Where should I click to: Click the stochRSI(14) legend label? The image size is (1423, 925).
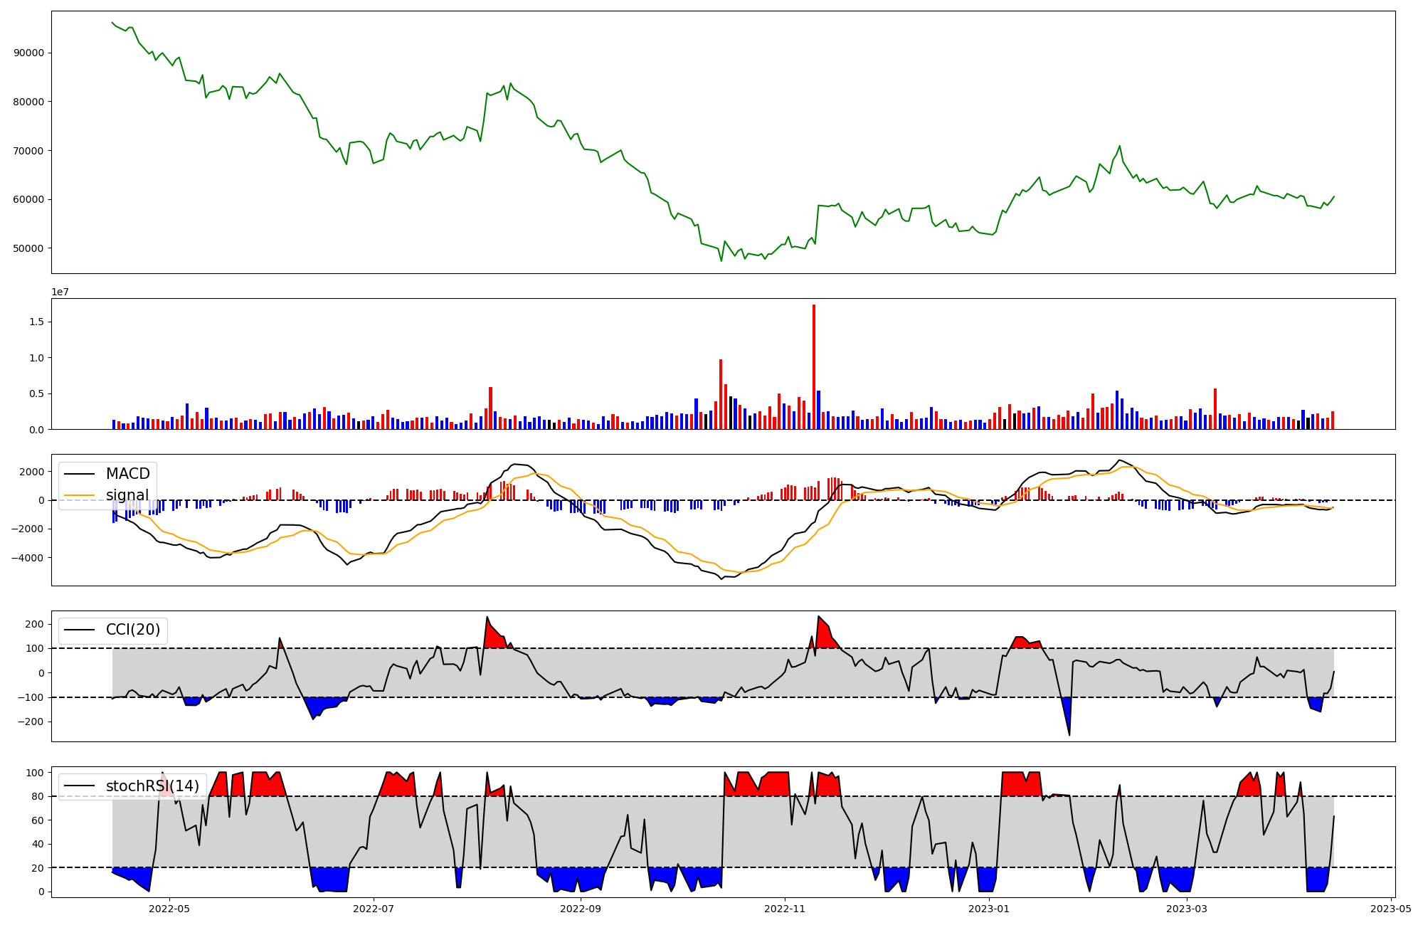152,786
